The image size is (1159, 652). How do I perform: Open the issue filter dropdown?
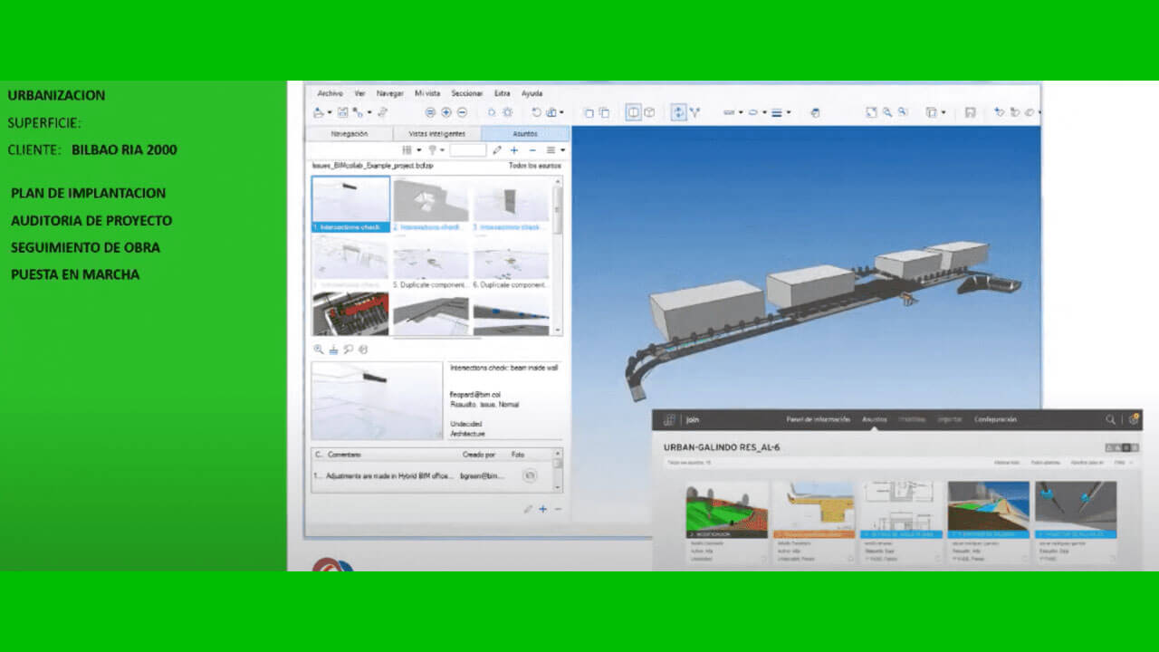[x=436, y=150]
